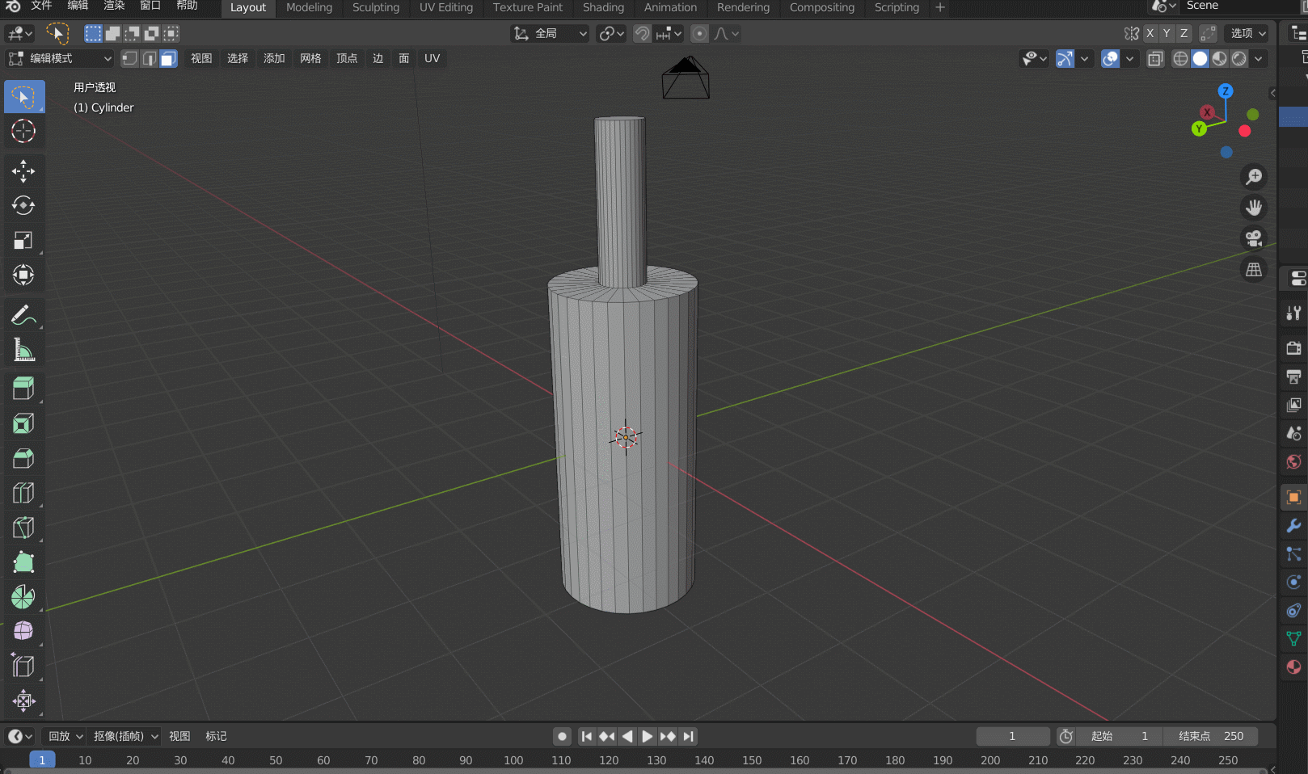The height and width of the screenshot is (774, 1308).
Task: Toggle auto keying record button
Action: click(562, 736)
